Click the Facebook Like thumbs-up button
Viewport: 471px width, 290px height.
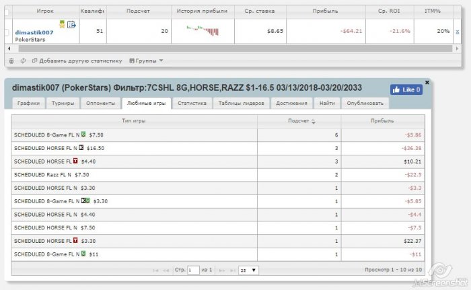click(x=406, y=89)
